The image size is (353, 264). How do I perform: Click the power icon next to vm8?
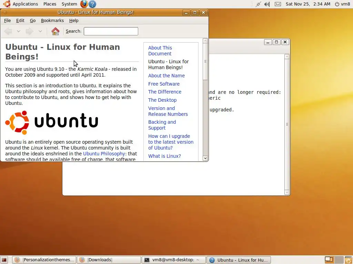pos(337,4)
